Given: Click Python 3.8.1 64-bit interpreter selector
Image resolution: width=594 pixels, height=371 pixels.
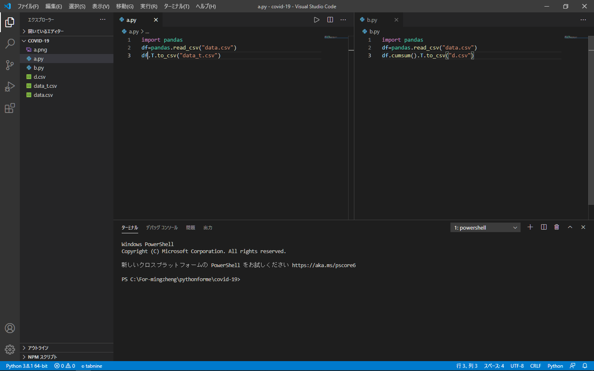Looking at the screenshot, I should 27,366.
